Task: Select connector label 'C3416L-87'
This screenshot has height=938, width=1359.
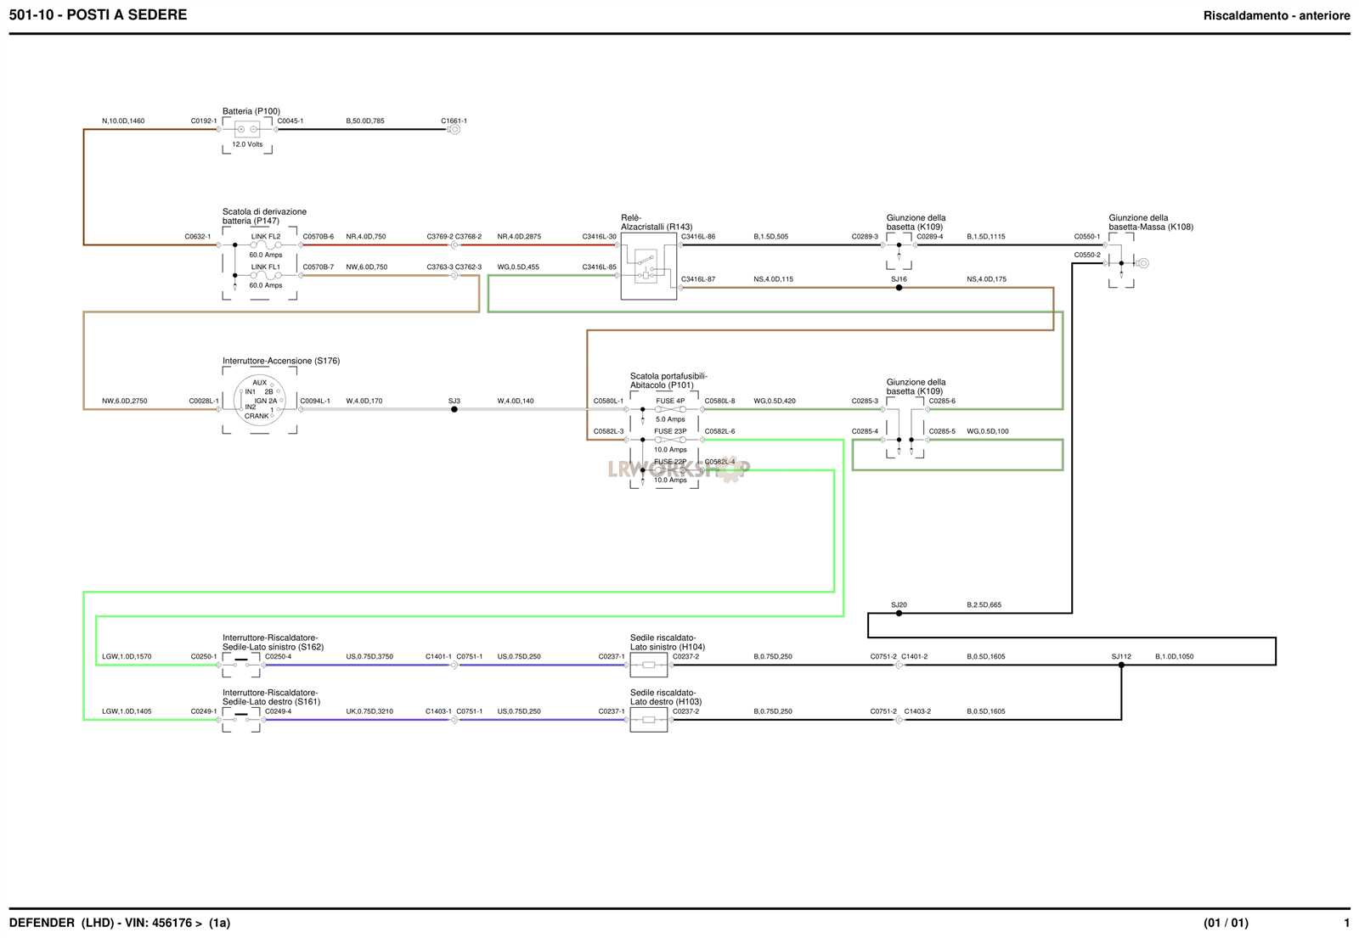Action: point(698,279)
